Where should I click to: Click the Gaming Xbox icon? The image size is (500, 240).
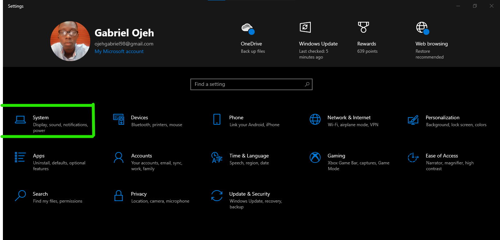315,157
